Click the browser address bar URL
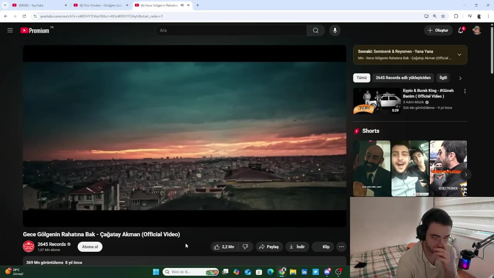This screenshot has width=494, height=278. tap(102, 16)
